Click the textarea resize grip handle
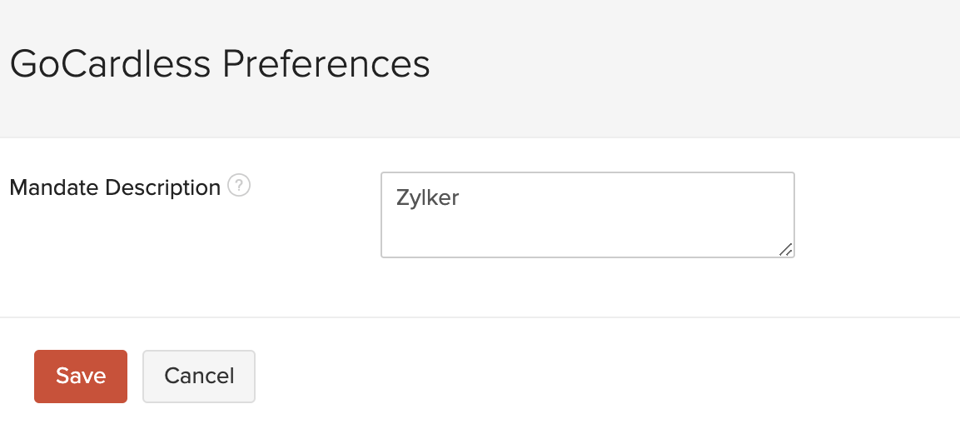Image resolution: width=960 pixels, height=424 pixels. [785, 249]
